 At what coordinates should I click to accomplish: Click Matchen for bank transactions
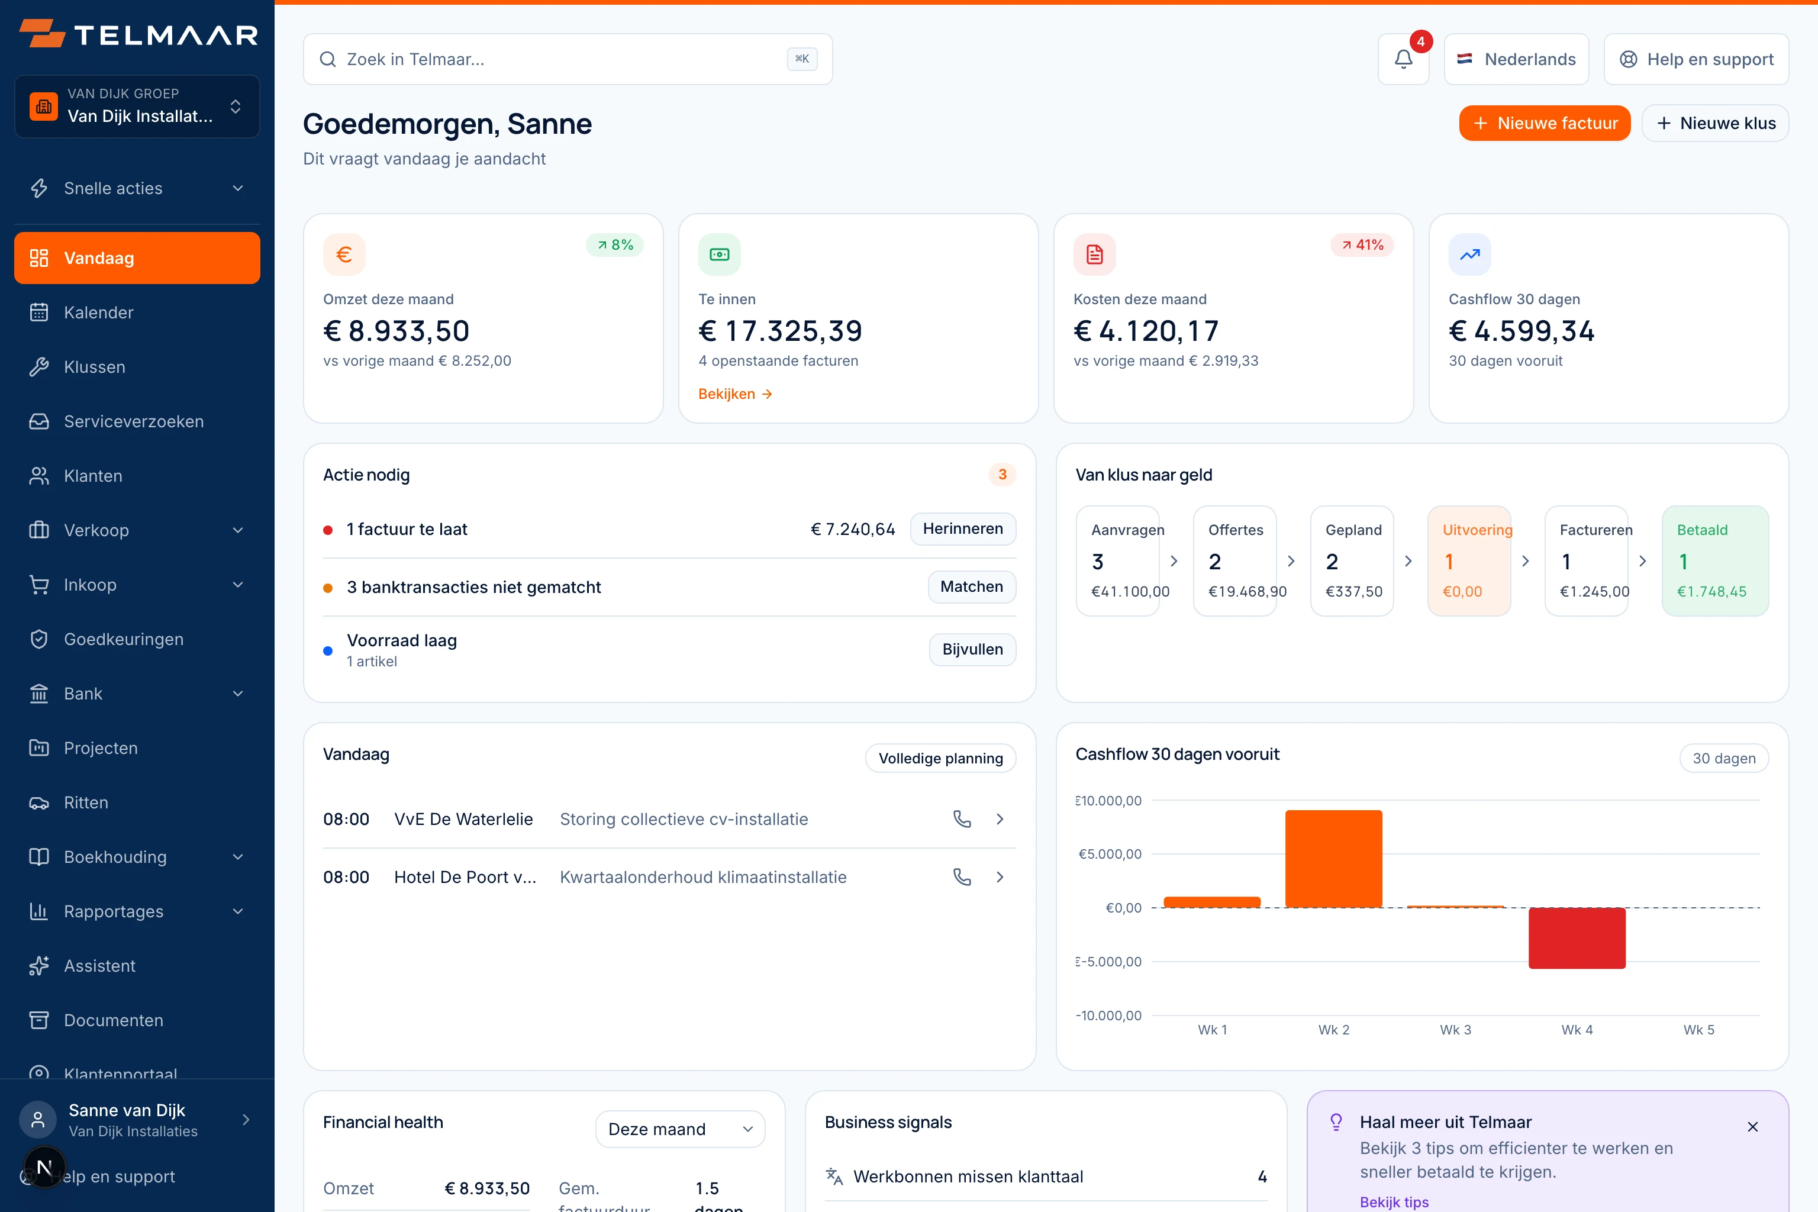pos(972,586)
